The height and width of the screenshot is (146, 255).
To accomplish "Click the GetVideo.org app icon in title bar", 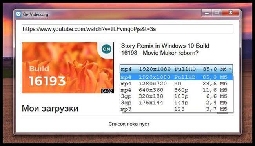I will point(18,14).
